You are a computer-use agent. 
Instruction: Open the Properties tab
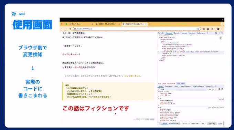210,86
